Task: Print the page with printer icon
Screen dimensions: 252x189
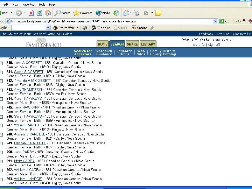Action: (136, 13)
